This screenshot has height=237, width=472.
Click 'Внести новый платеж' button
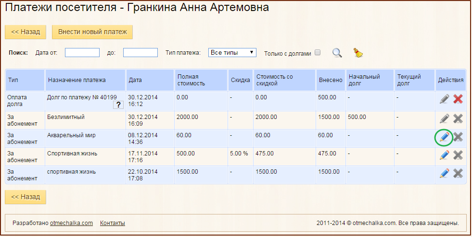92,32
